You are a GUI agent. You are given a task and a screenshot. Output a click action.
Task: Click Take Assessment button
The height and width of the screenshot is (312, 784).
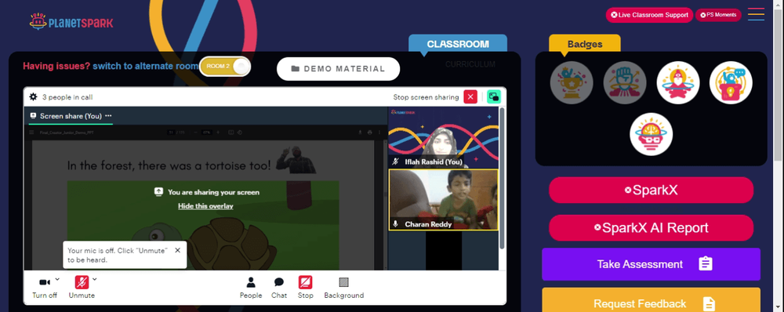coord(651,264)
